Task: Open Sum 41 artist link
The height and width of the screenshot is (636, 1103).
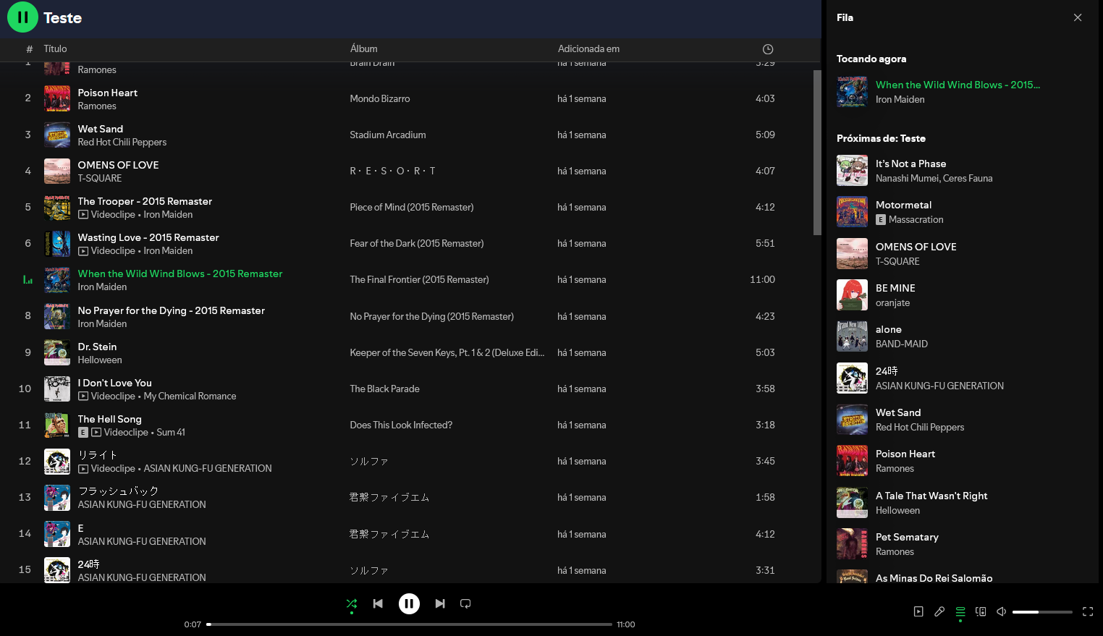Action: click(171, 432)
